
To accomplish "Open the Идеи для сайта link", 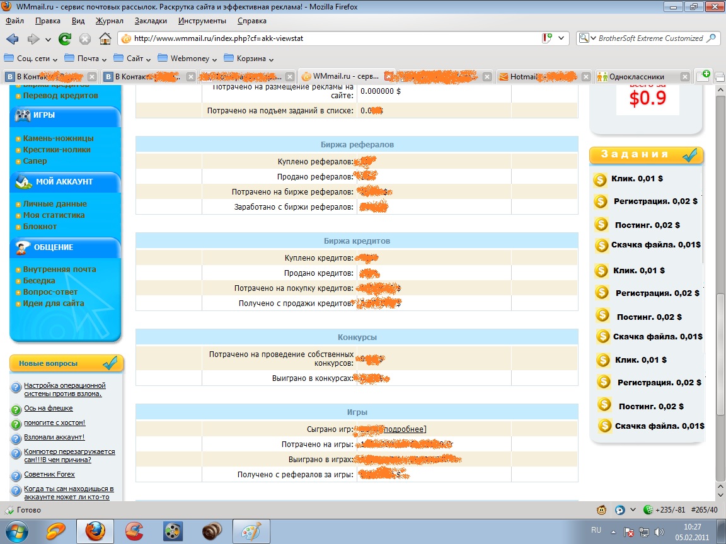I will tap(54, 303).
